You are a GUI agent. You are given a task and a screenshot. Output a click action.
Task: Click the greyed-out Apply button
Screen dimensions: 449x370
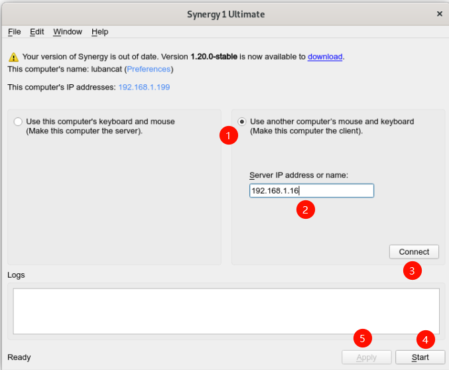[x=367, y=357]
